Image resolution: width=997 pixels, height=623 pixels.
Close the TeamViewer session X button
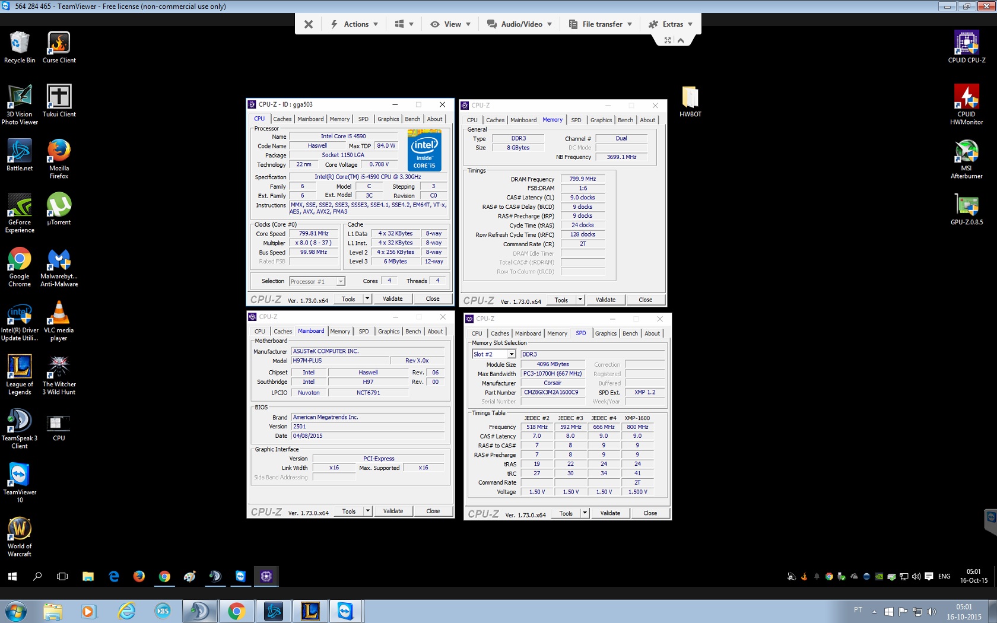[x=309, y=24]
